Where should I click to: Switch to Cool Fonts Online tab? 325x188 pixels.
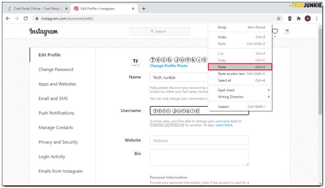37,9
